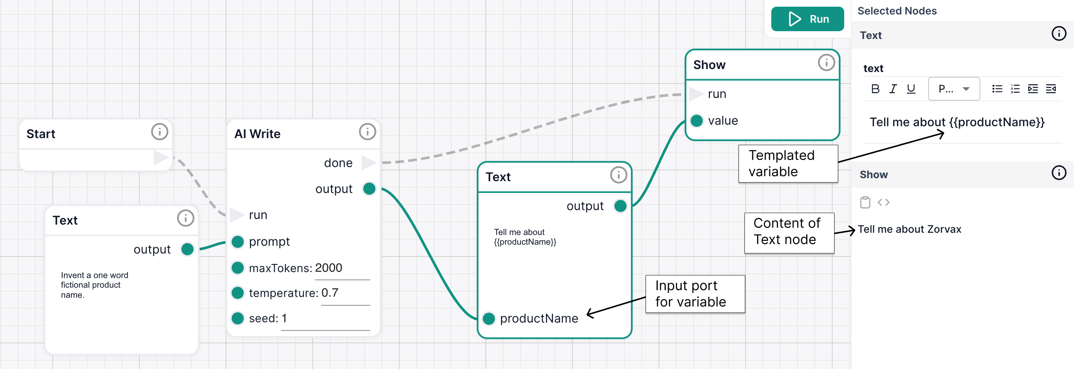Viewport: 1074px width, 369px height.
Task: Decrease indent in text editor
Action: click(x=1051, y=89)
